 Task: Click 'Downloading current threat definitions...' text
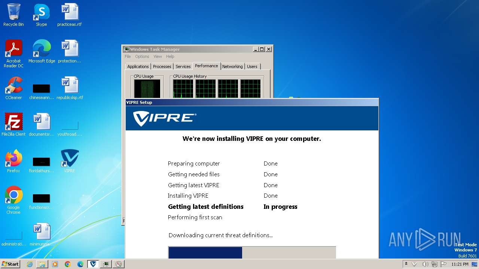tap(221, 235)
